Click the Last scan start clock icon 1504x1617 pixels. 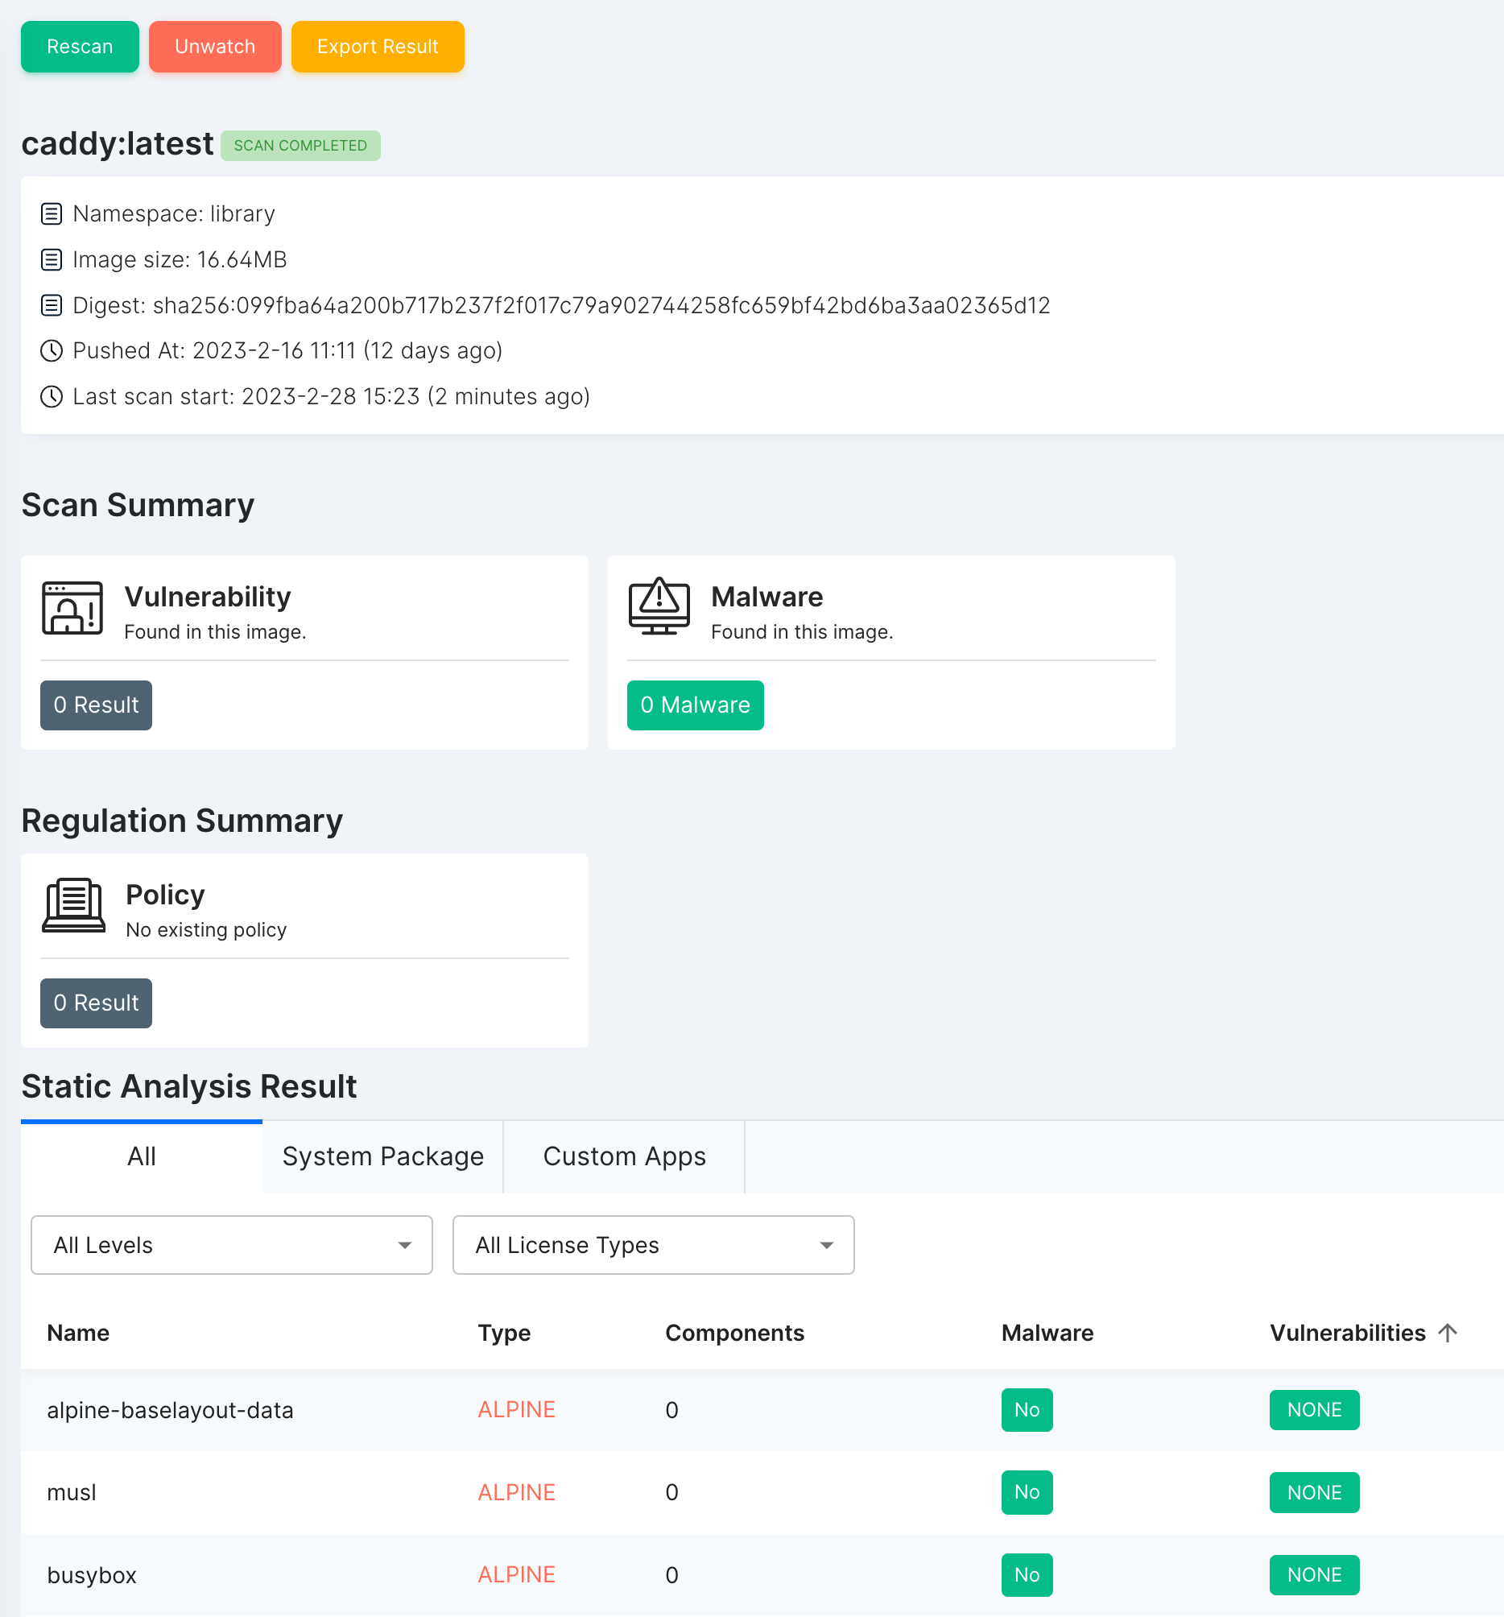[x=52, y=396]
